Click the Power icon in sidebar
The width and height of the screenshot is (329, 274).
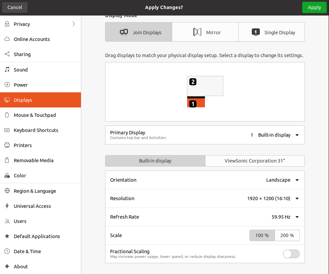click(7, 85)
